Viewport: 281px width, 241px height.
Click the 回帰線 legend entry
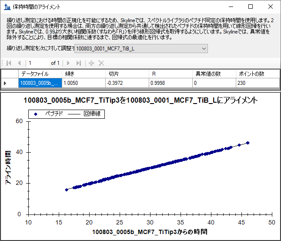[x=84, y=114]
